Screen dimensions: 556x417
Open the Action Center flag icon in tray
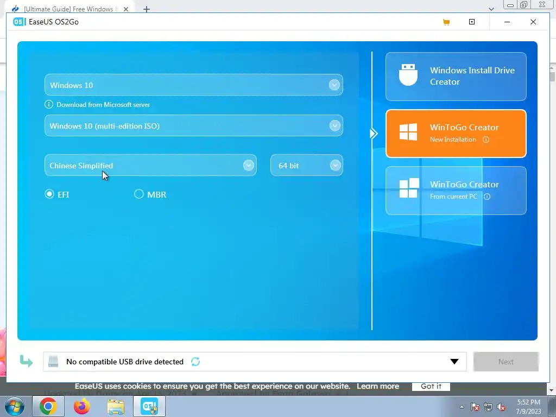(x=475, y=407)
